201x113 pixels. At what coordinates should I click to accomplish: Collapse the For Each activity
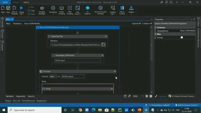click(x=115, y=71)
